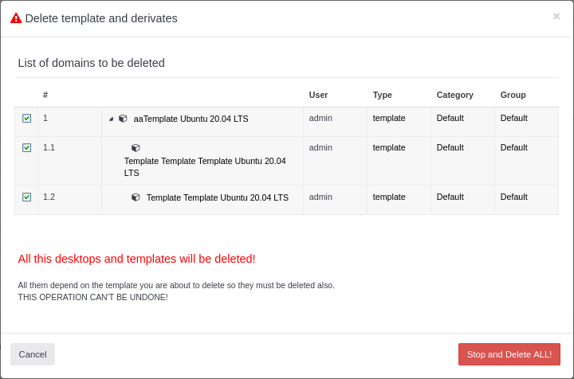Uncheck the checkbox for row 1
Viewport: 574px width, 379px height.
[26, 119]
